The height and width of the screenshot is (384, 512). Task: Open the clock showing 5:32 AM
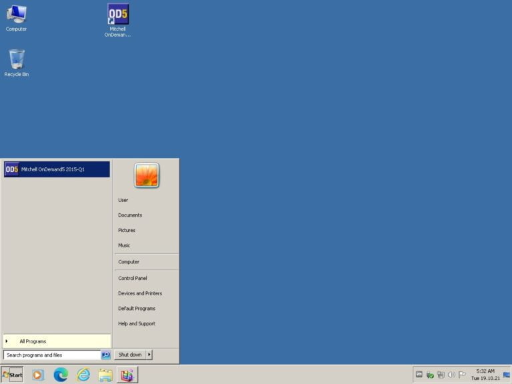485,375
